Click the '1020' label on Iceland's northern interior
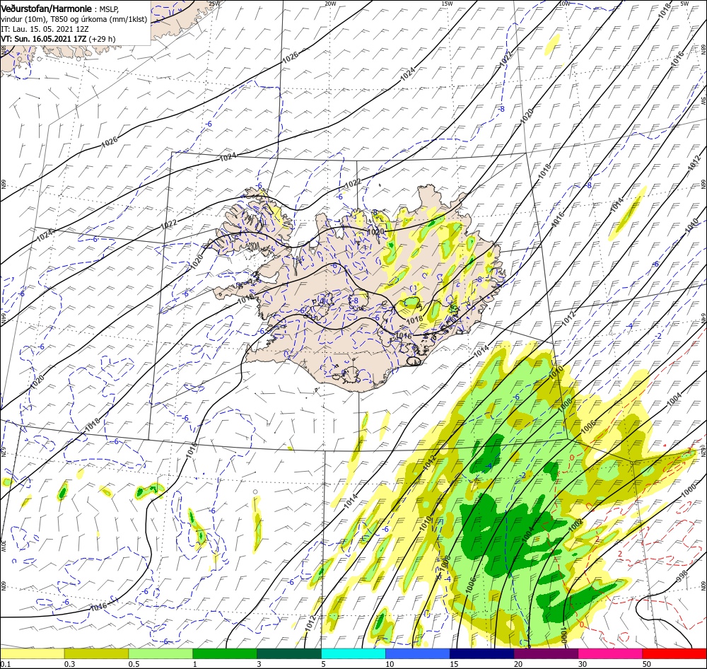 point(375,231)
